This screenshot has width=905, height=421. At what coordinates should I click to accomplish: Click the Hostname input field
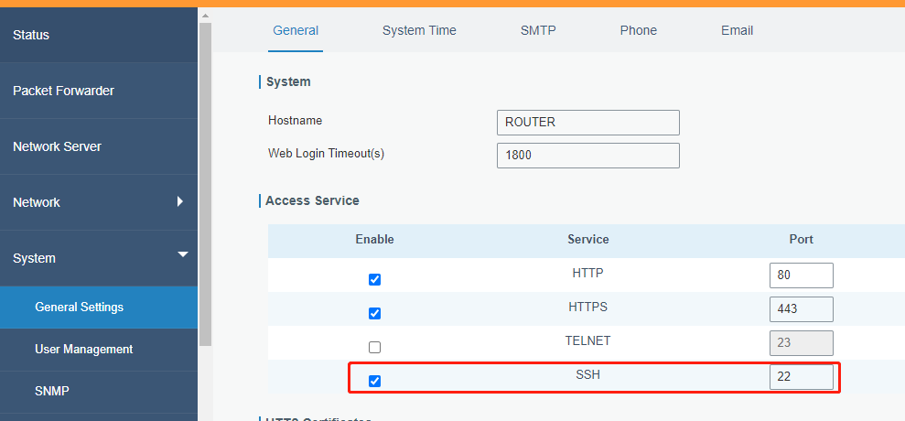coord(587,123)
